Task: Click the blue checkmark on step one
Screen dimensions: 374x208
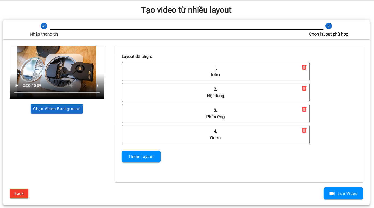Action: 44,26
